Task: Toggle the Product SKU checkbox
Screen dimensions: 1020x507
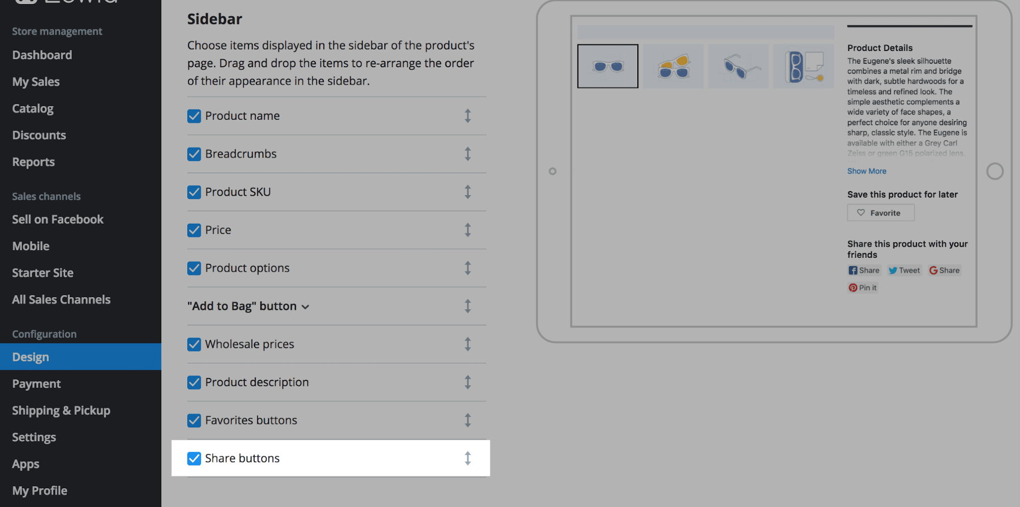Action: coord(194,192)
